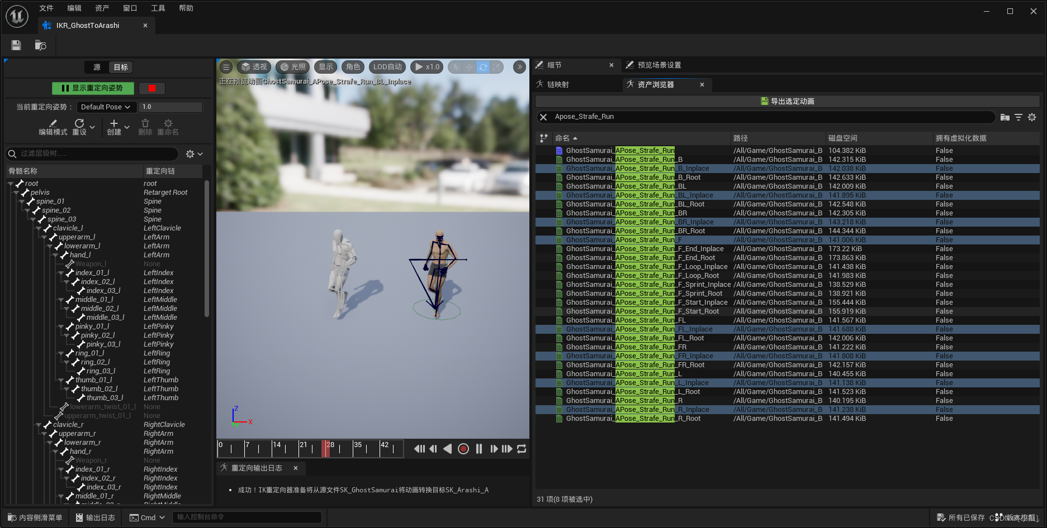Open 工具 tools menu
Screen dimensions: 1047x528
click(x=158, y=8)
